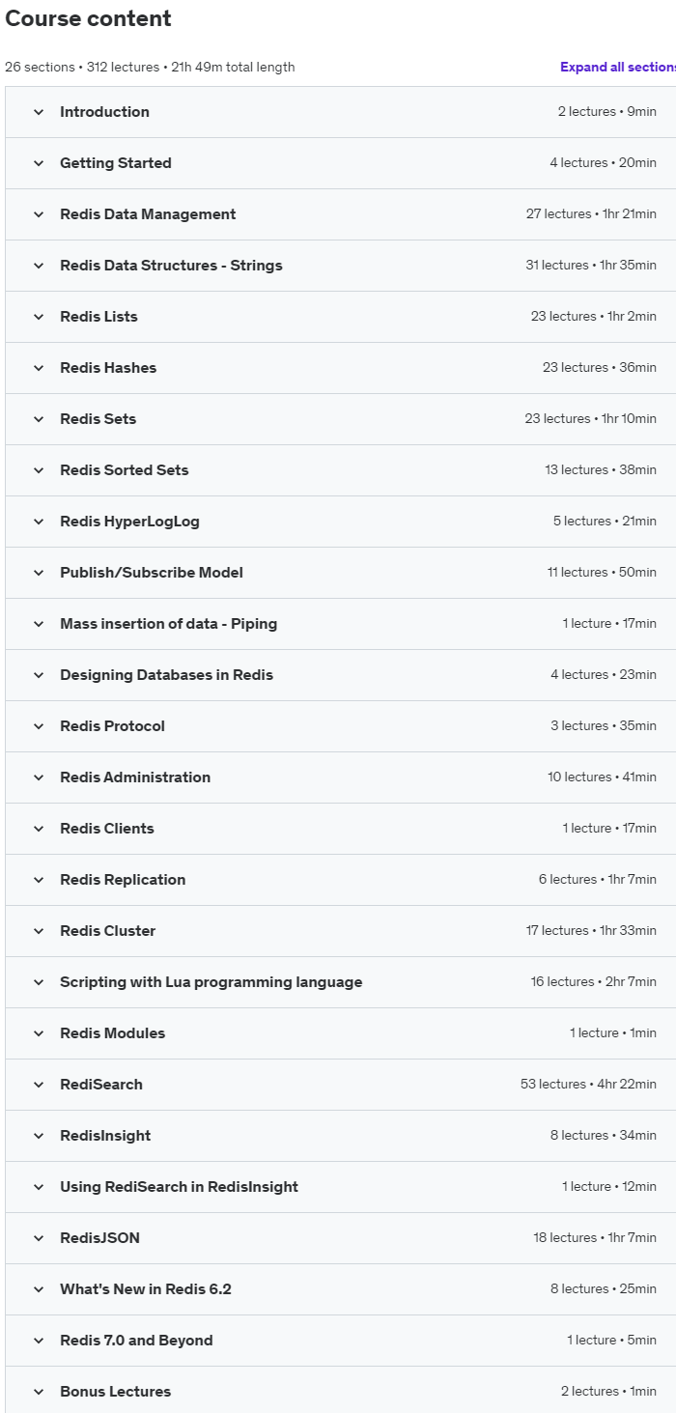Expand all sections link
The width and height of the screenshot is (676, 1413).
pos(618,67)
